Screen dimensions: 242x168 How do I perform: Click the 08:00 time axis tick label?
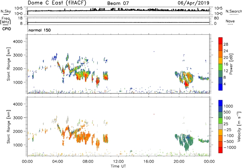[x=88, y=162]
